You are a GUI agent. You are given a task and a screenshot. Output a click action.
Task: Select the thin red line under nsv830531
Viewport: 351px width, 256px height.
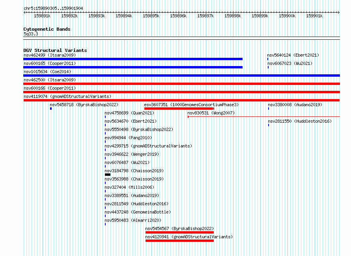point(264,117)
